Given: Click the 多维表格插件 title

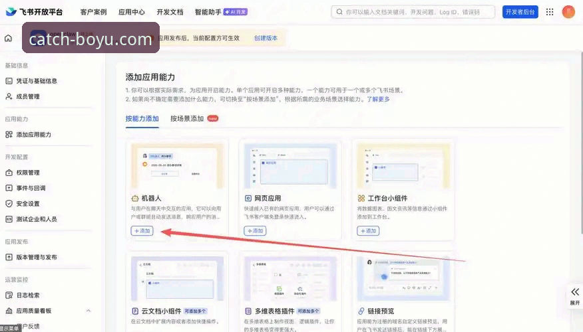Looking at the screenshot, I should pos(274,311).
